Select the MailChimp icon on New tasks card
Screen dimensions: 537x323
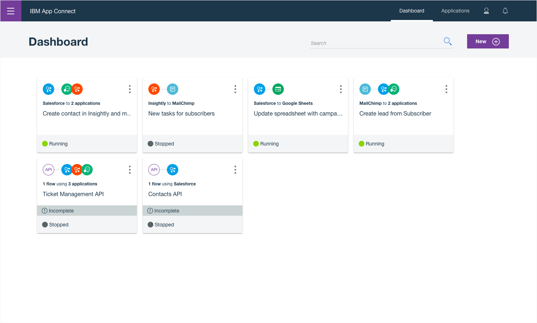(x=173, y=89)
